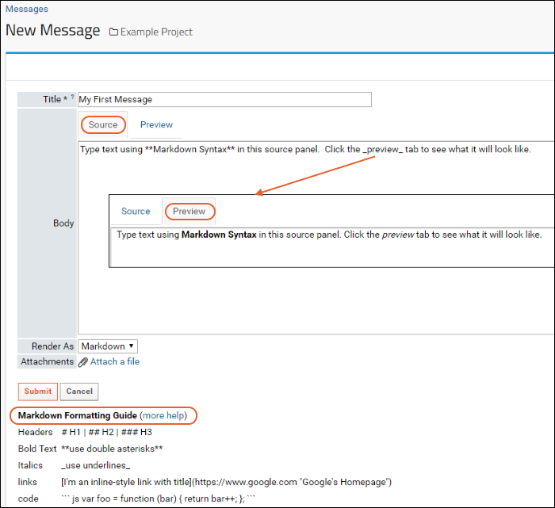Click the '_use underlines_' example text
This screenshot has height=508, width=555.
[x=96, y=465]
